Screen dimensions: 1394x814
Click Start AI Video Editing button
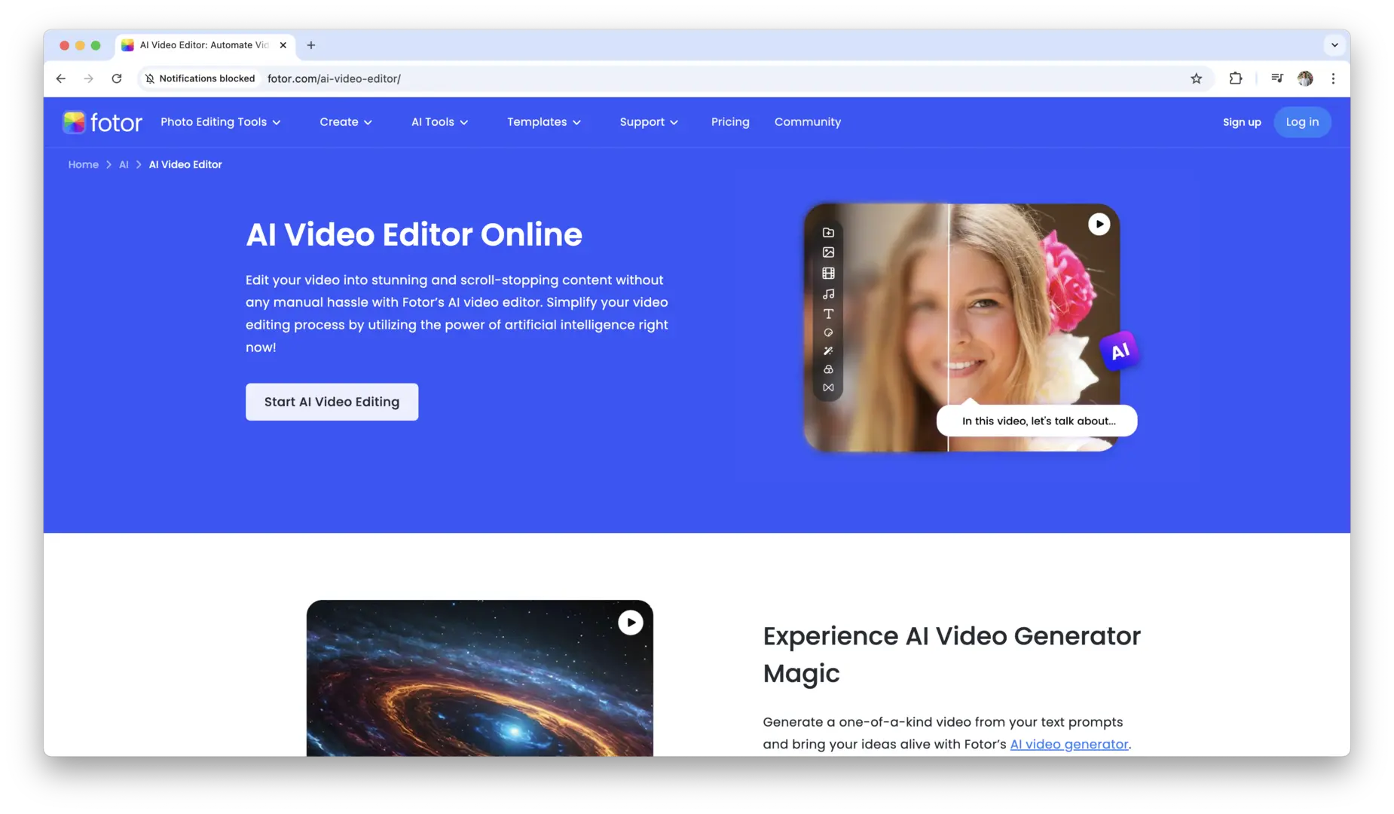click(x=332, y=402)
